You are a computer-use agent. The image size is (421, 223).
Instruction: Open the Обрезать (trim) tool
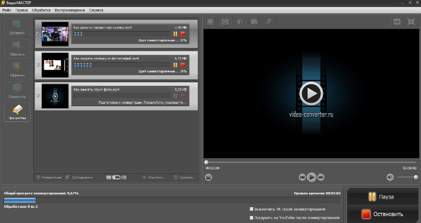pos(17,48)
